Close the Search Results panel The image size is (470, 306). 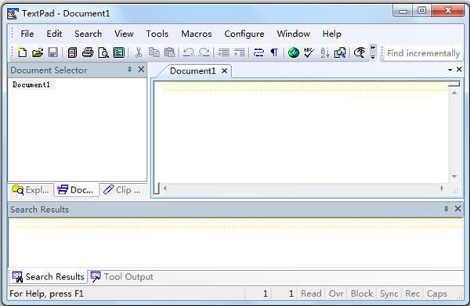point(457,209)
